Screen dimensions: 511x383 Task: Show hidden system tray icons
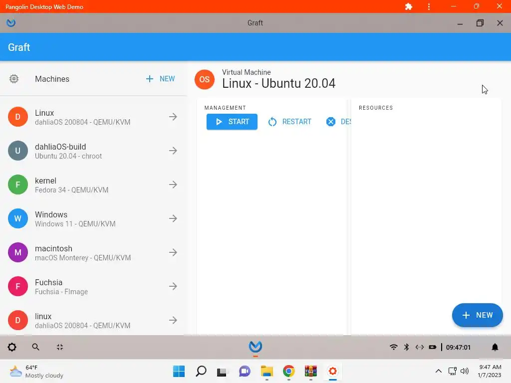point(439,371)
